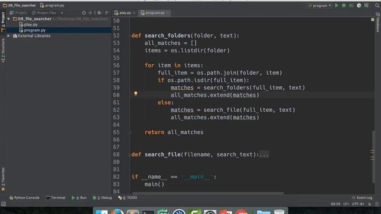
Task: Click the cursor position 60:39 in status bar
Action: click(335, 204)
